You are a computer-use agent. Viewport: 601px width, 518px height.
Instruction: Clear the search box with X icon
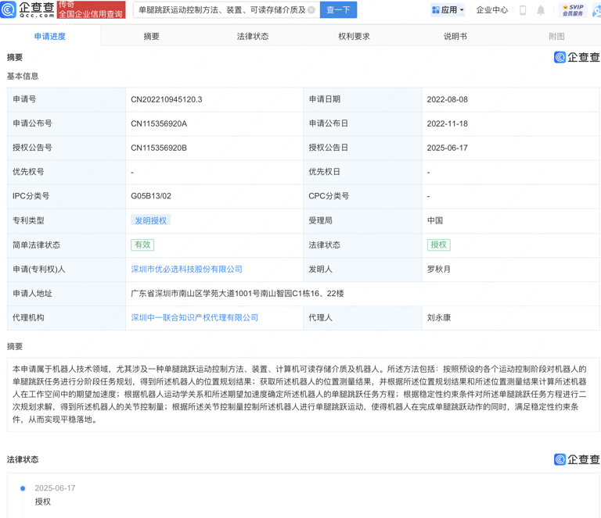click(x=311, y=10)
